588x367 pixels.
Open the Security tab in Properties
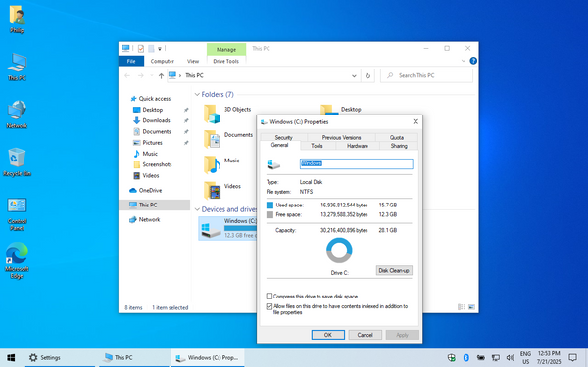pyautogui.click(x=283, y=137)
